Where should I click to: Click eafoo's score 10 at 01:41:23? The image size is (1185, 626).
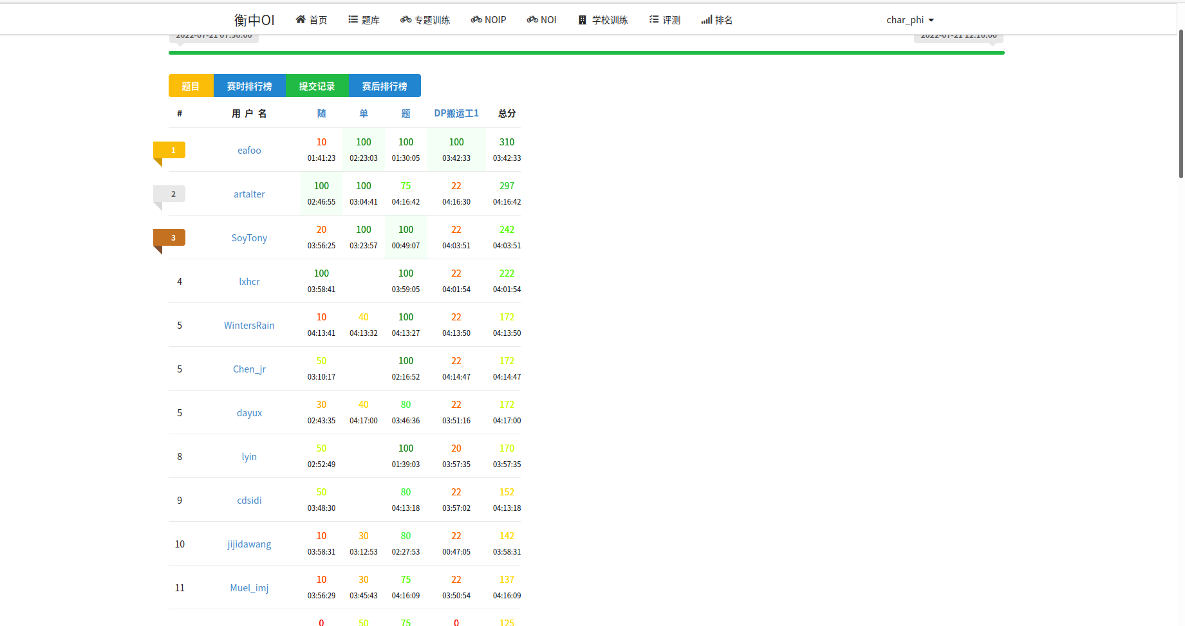point(321,142)
